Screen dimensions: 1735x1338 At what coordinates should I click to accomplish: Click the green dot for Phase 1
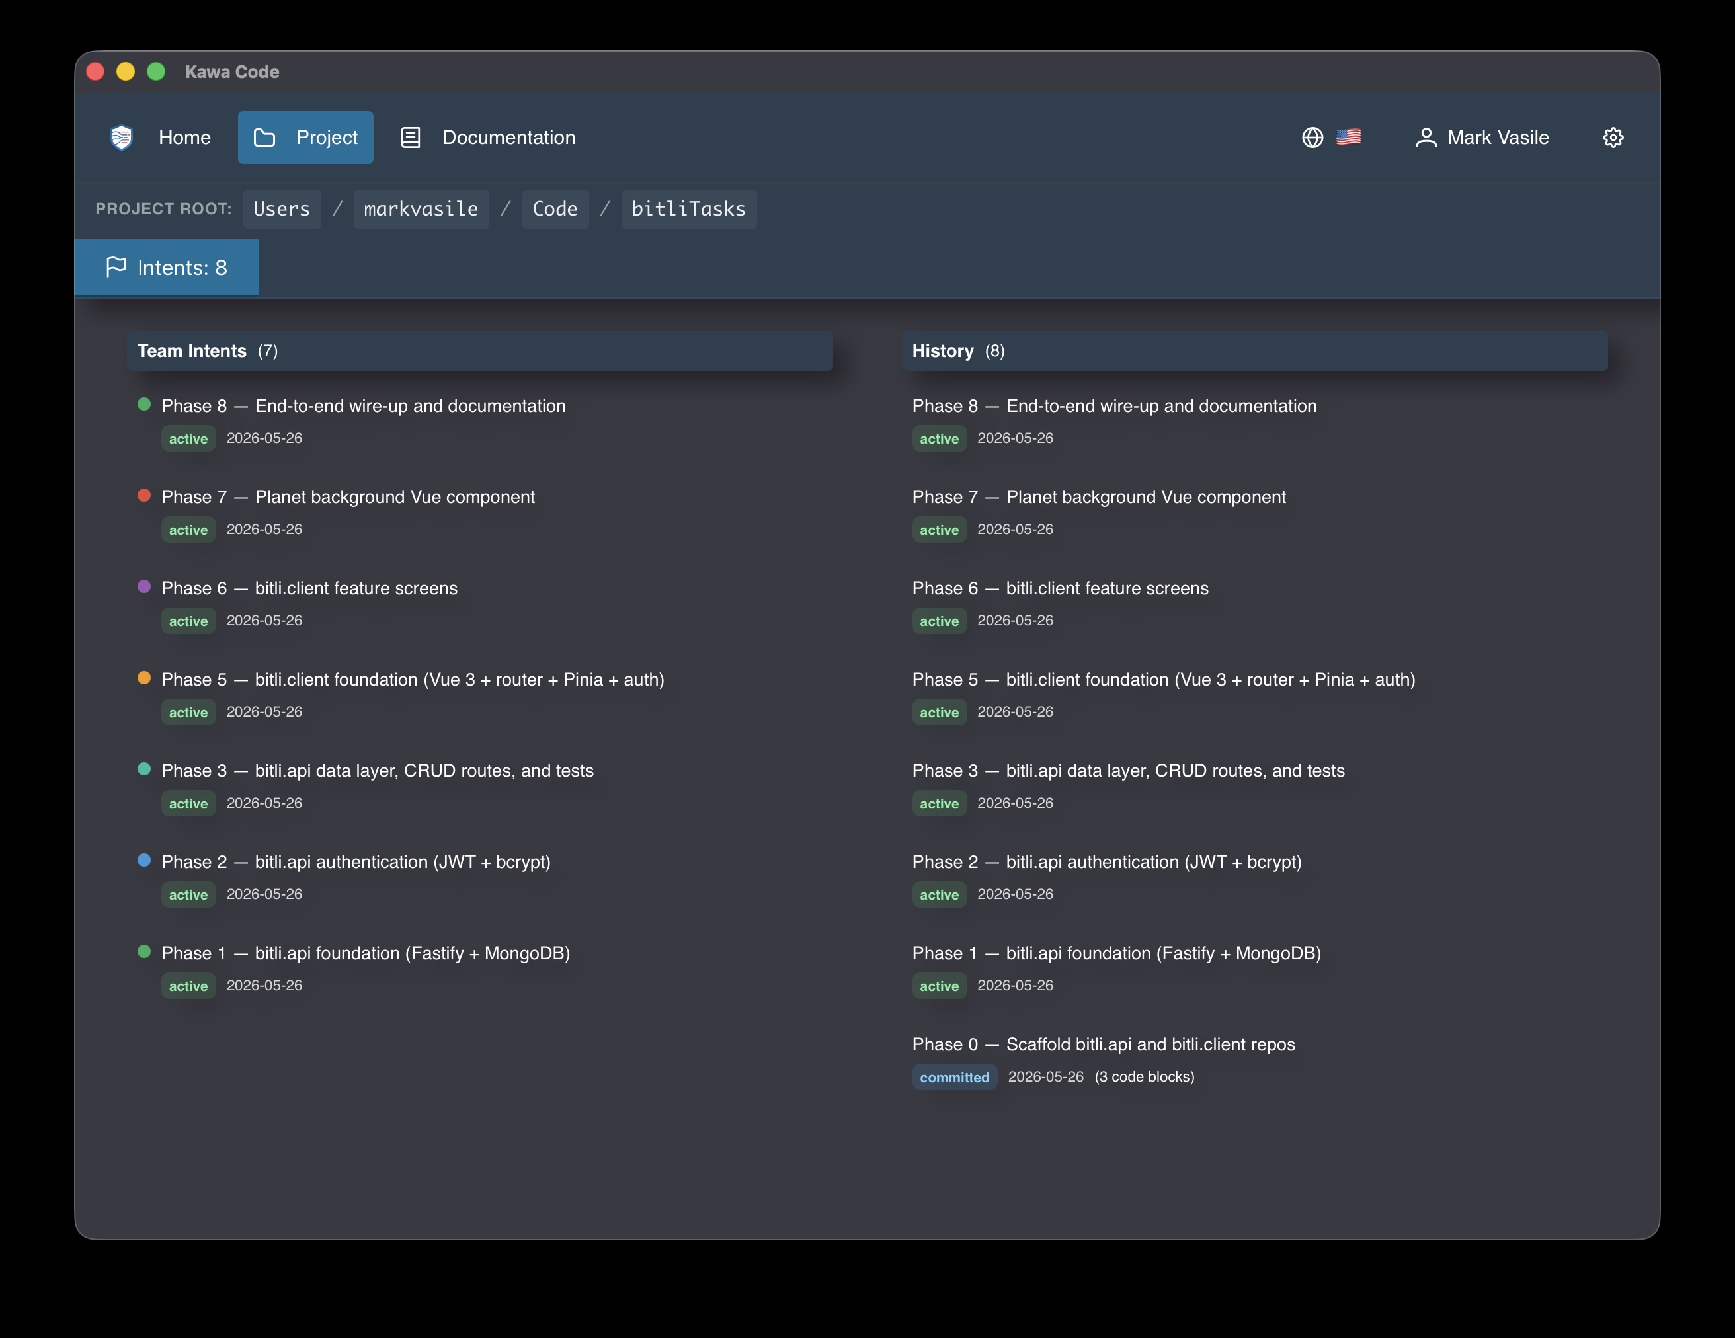point(143,951)
